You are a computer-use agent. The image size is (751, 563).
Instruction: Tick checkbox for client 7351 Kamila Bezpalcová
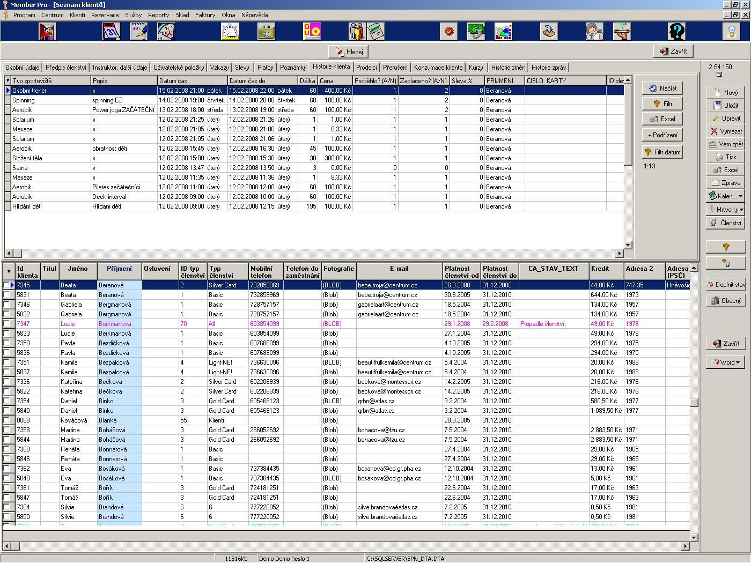click(6, 362)
